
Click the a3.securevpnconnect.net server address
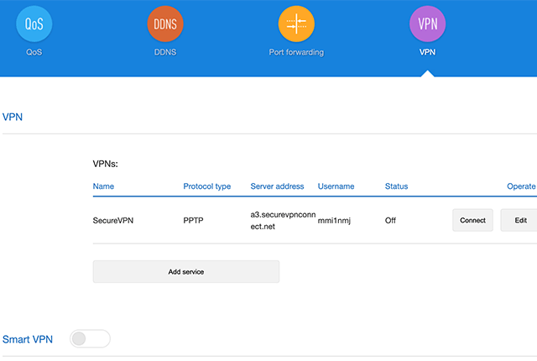280,221
